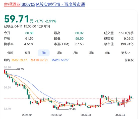Click the 2025-03 date axis label
The width and height of the screenshot is (139, 119).
point(86,115)
